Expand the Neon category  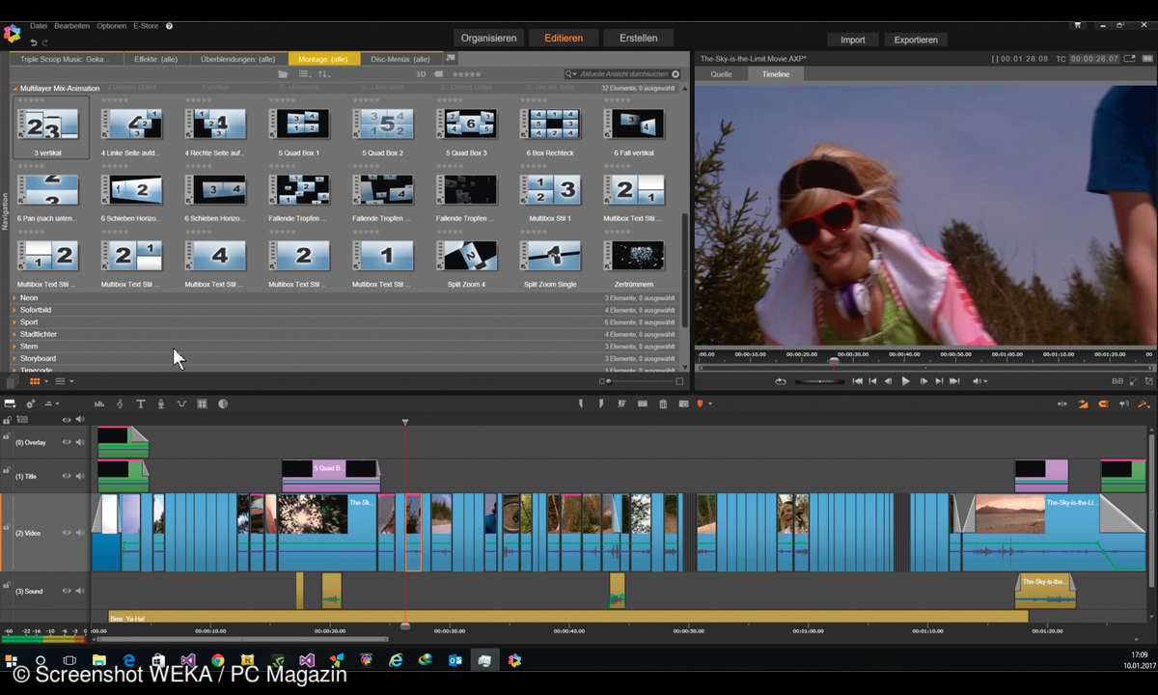pyautogui.click(x=14, y=297)
